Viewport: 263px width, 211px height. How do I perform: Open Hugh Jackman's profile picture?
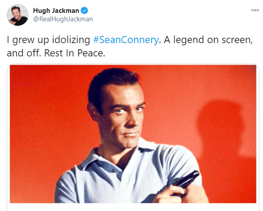click(17, 15)
